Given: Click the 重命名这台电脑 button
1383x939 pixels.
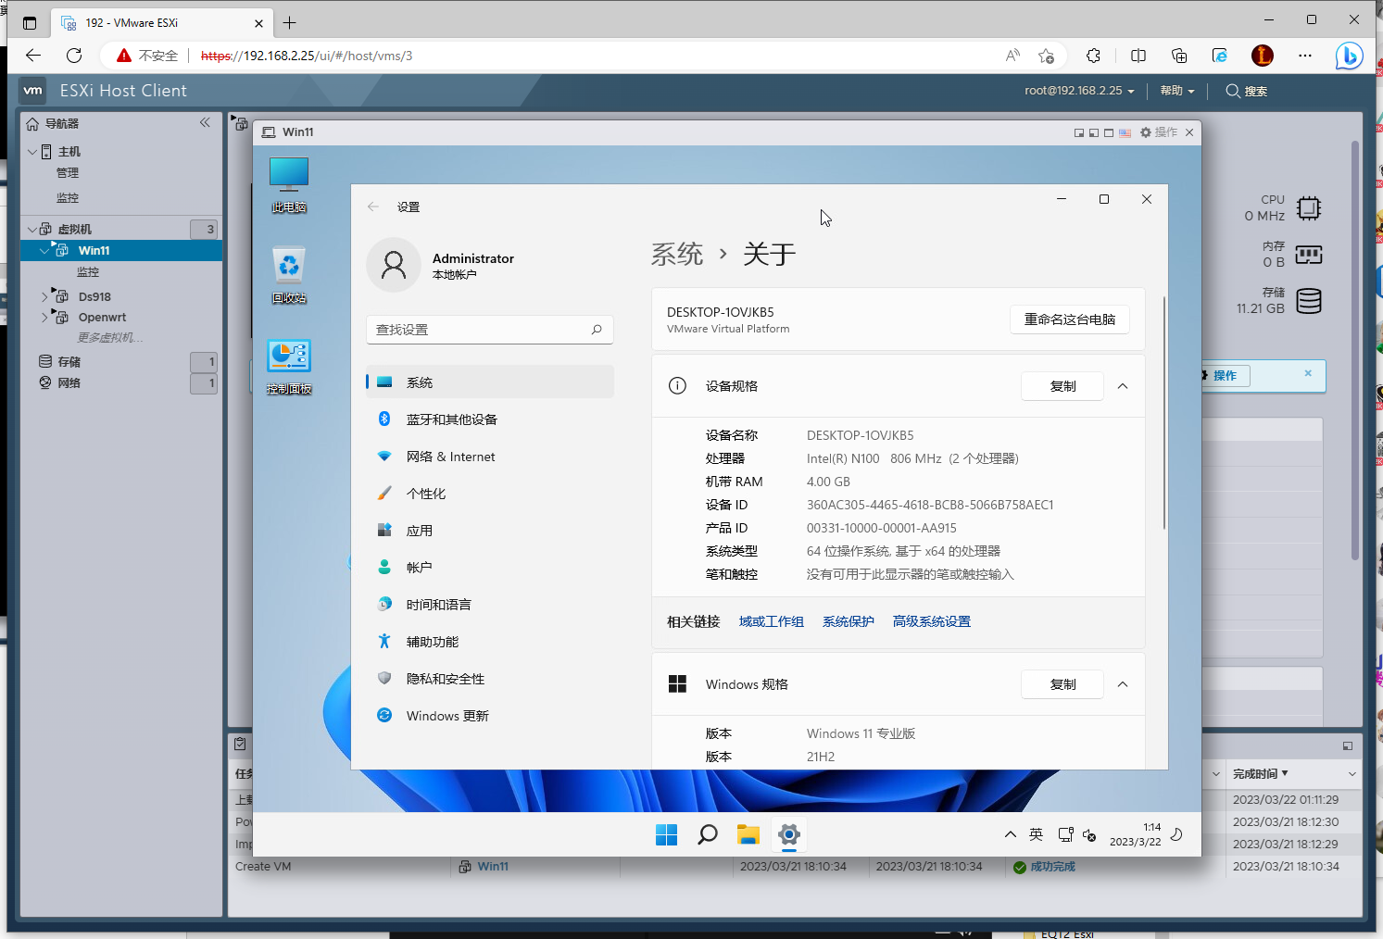Looking at the screenshot, I should coord(1070,319).
